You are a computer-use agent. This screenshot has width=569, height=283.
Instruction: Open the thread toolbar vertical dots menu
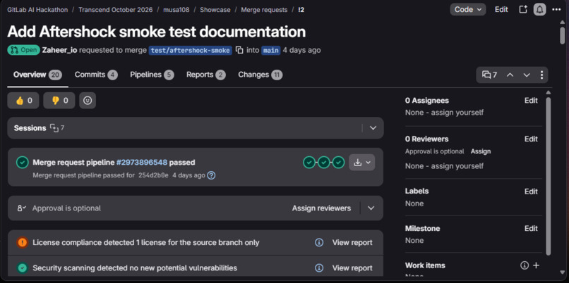click(x=541, y=75)
